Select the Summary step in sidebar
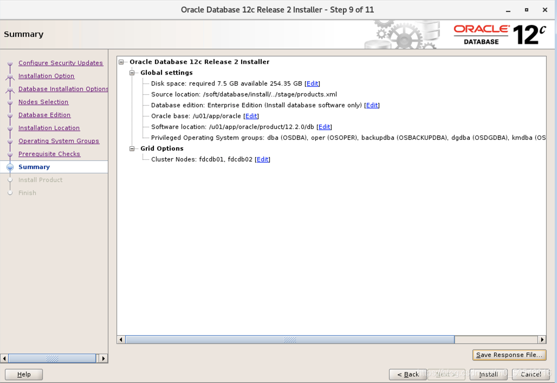 [34, 167]
